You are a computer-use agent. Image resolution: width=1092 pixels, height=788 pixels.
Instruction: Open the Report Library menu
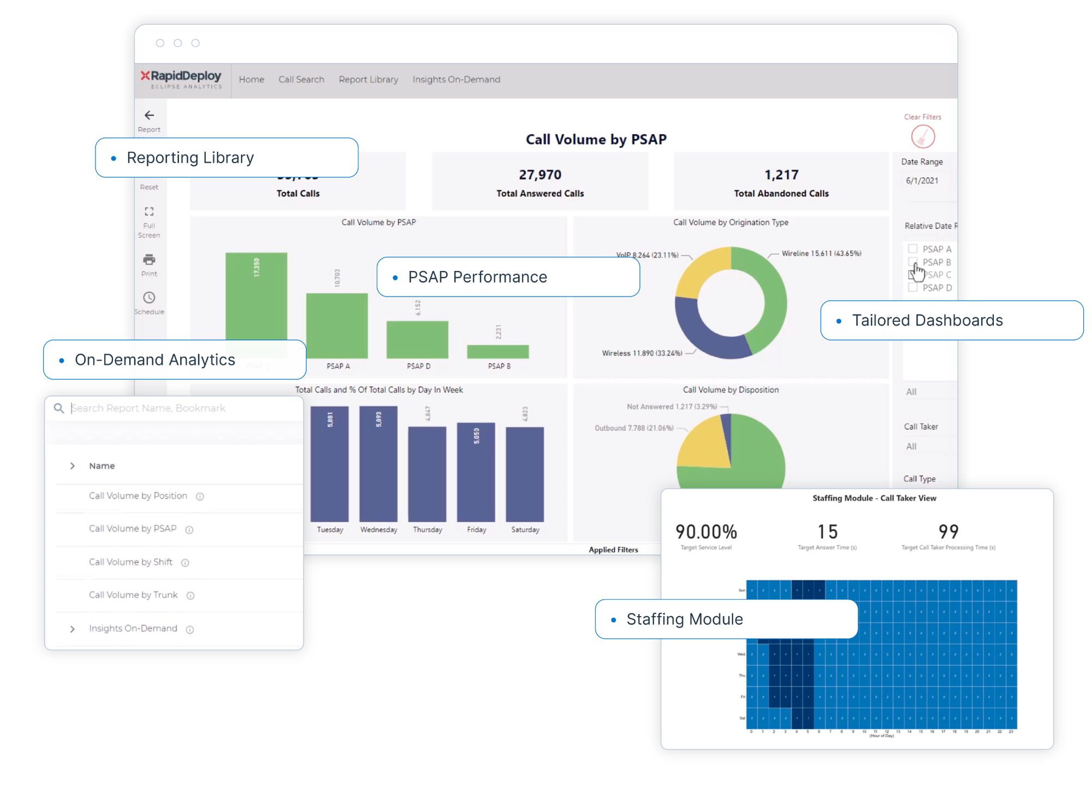369,80
